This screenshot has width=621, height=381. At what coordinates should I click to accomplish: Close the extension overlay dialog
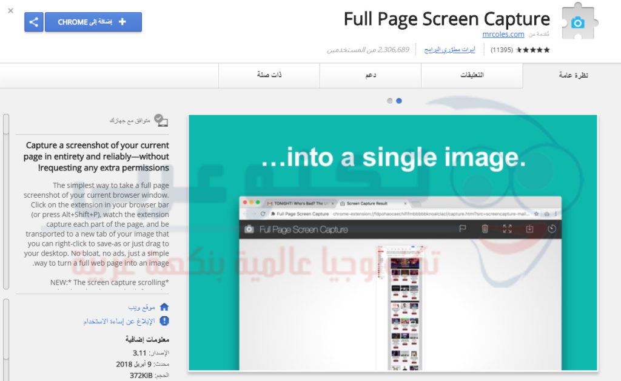[x=11, y=11]
